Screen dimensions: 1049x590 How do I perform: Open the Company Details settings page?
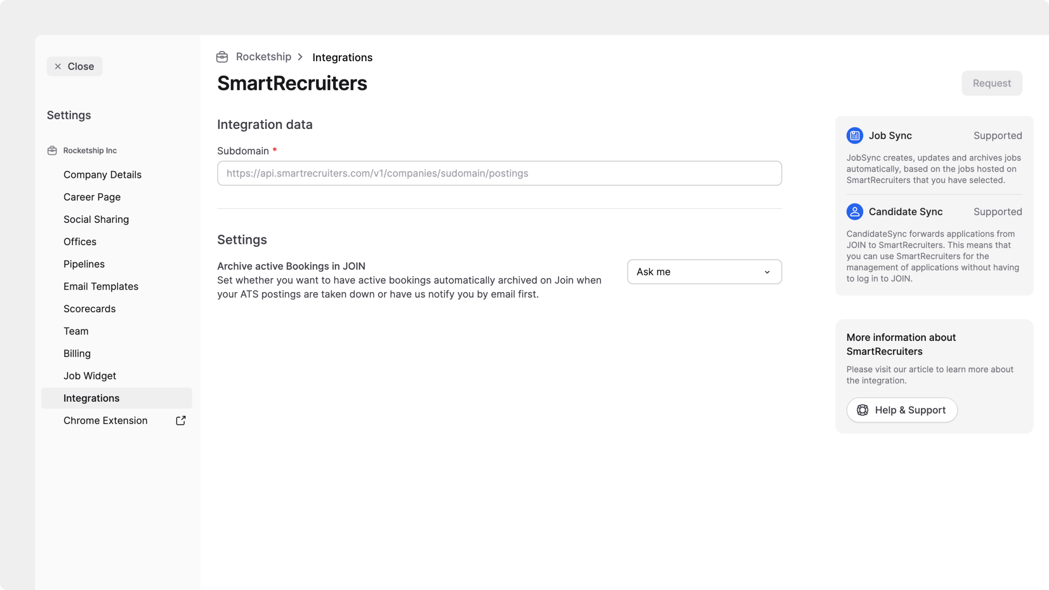click(x=102, y=175)
